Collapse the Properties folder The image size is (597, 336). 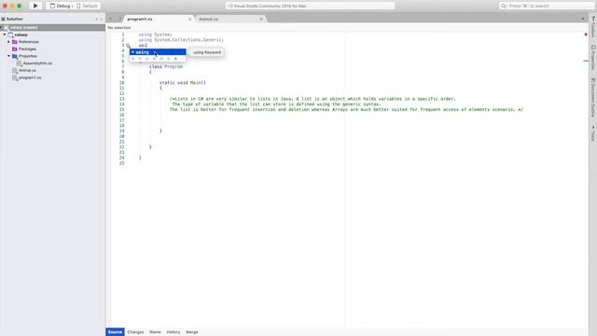[8, 56]
